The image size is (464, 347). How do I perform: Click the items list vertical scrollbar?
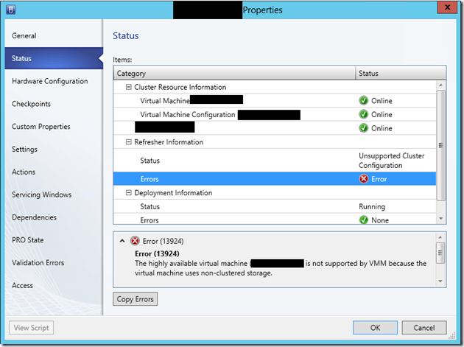(441, 147)
